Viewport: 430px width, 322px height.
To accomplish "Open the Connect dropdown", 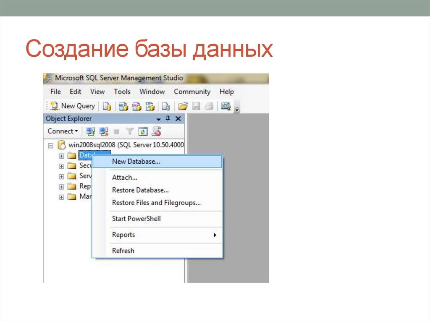I will [62, 131].
